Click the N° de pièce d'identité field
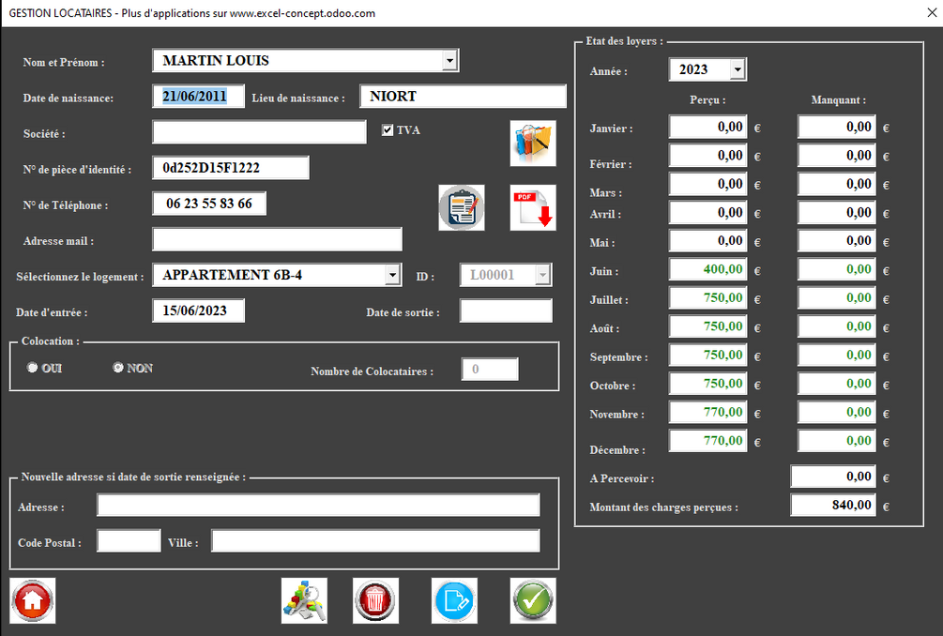Screen dimensions: 943x636 coord(231,168)
